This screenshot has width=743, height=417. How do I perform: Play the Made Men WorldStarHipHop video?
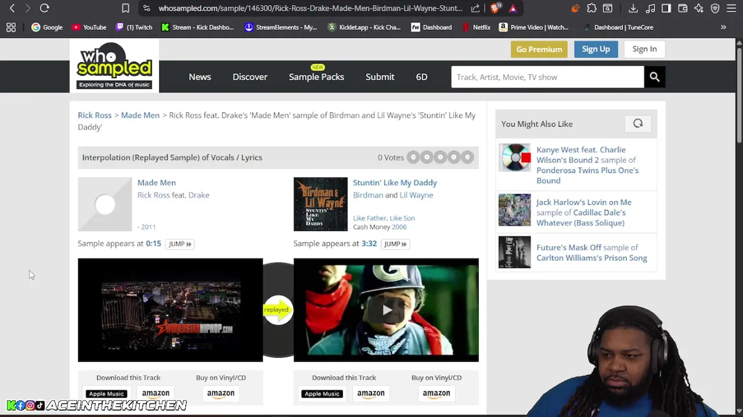pyautogui.click(x=170, y=310)
